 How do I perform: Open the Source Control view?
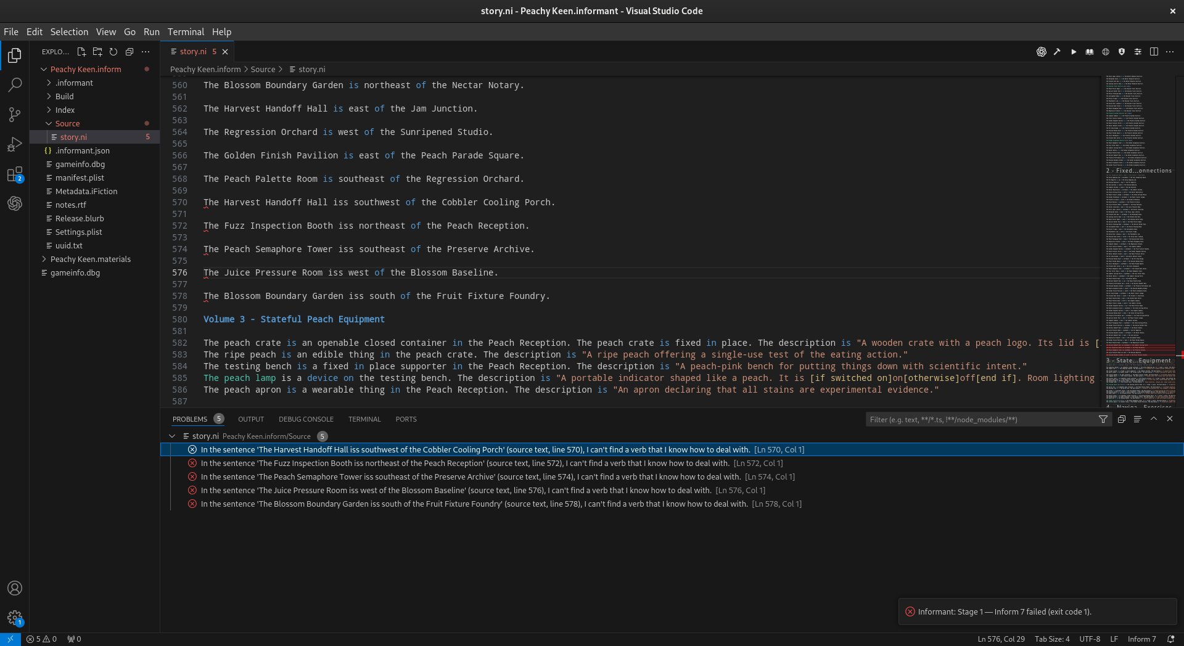pos(15,114)
